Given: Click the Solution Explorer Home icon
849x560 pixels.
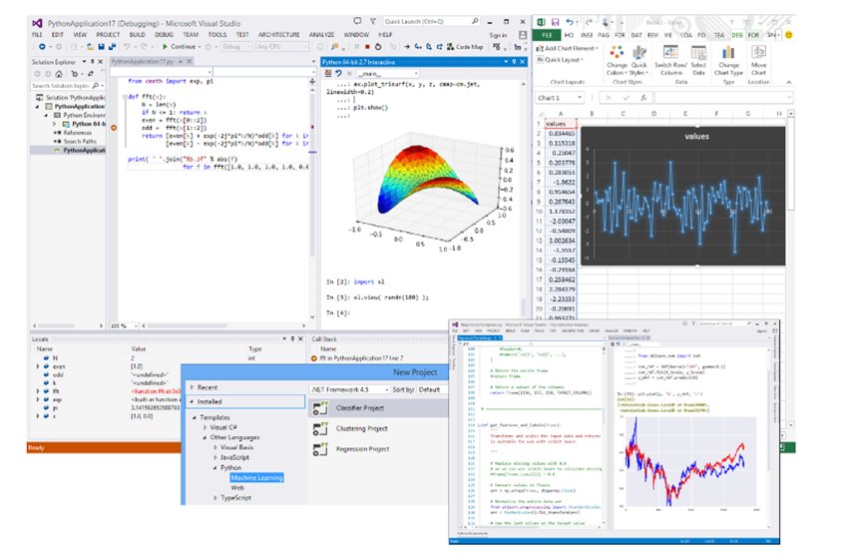Looking at the screenshot, I should (x=59, y=74).
